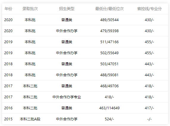Click 本科批 in the 502/55649 row

click(30, 53)
